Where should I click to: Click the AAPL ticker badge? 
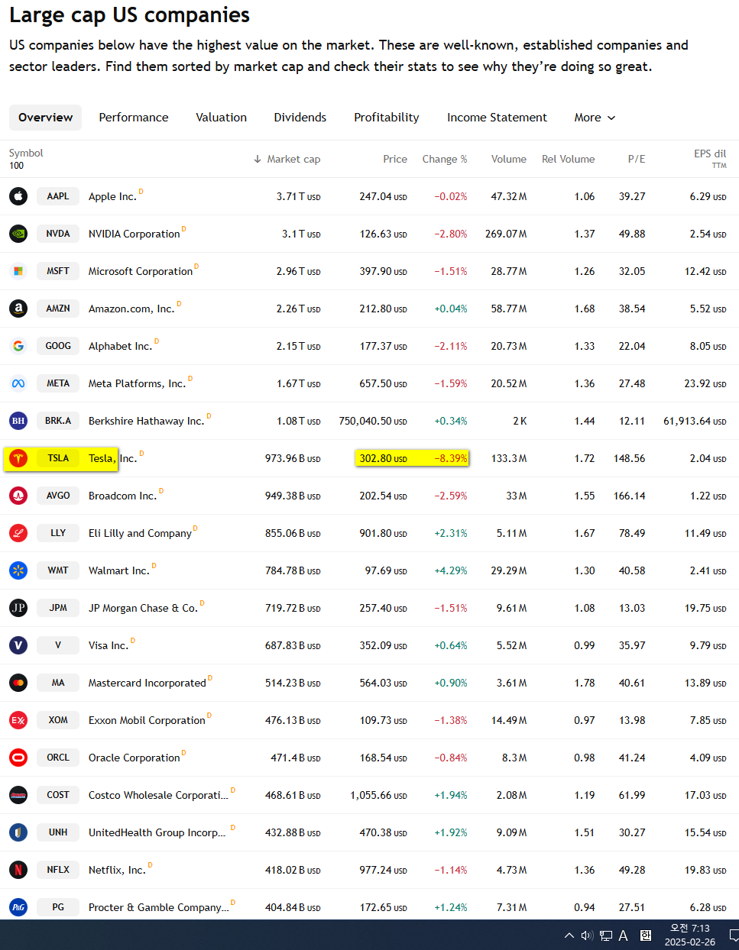pos(58,196)
